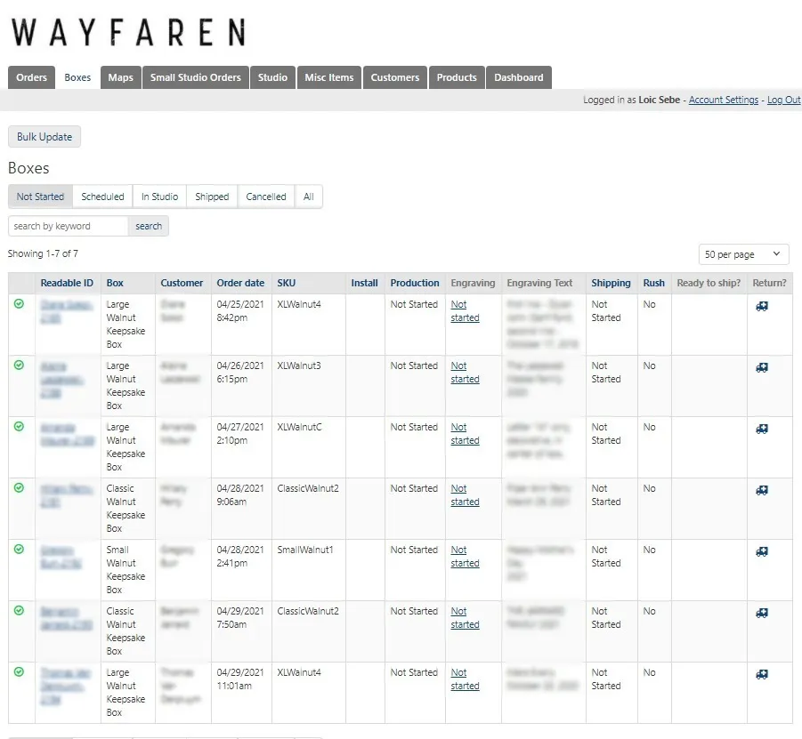Show Shipped boxes
Image resolution: width=802 pixels, height=739 pixels.
click(x=212, y=197)
